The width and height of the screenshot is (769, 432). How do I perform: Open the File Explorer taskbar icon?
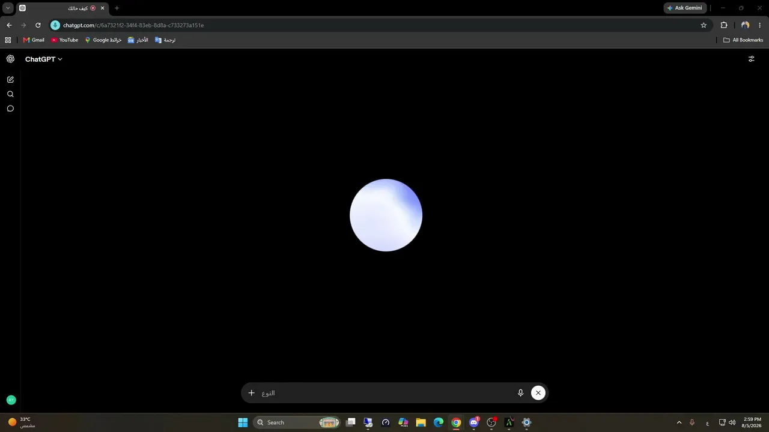click(x=421, y=422)
